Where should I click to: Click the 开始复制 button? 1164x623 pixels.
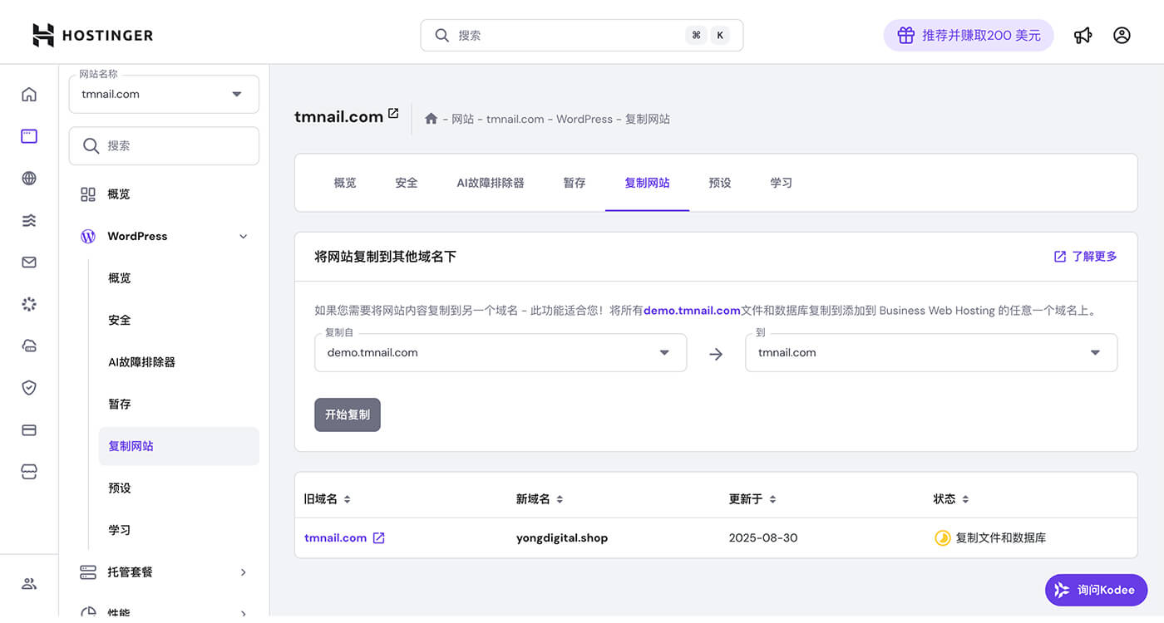point(348,415)
